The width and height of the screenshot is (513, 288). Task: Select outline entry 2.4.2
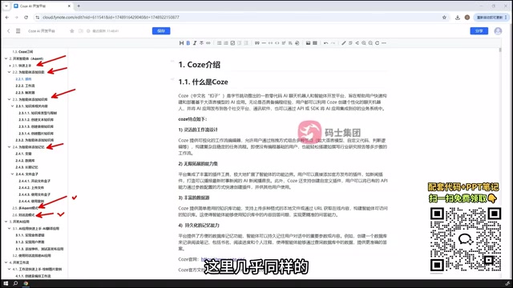click(25, 160)
